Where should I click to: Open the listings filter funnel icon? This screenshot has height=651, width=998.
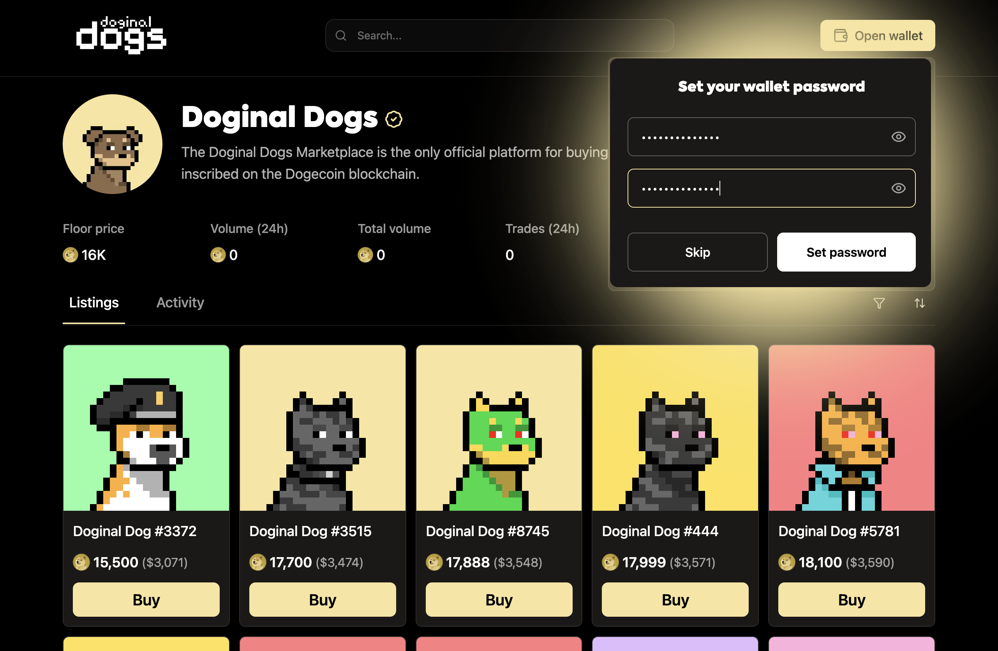pos(879,303)
